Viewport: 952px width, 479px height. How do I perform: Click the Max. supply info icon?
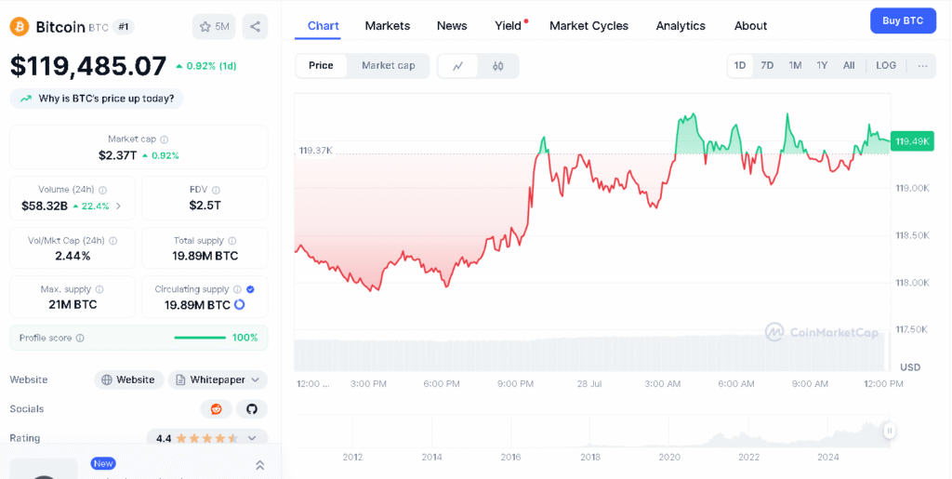click(x=99, y=289)
